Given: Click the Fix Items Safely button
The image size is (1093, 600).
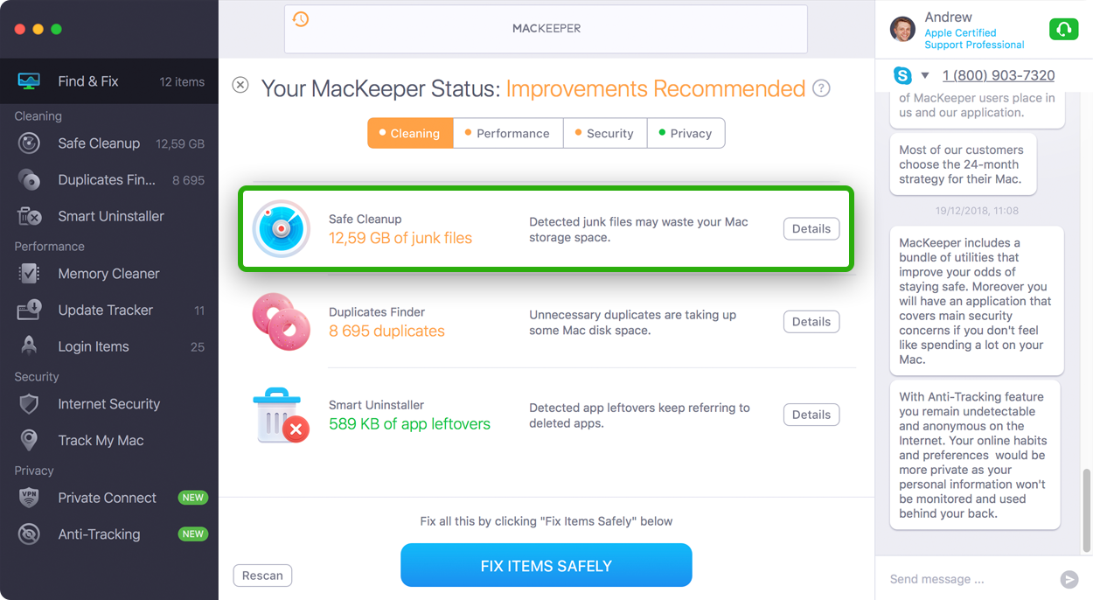Looking at the screenshot, I should (546, 566).
